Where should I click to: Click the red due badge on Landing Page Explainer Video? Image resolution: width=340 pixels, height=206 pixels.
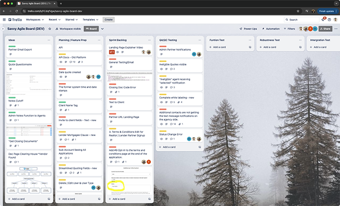112,52
